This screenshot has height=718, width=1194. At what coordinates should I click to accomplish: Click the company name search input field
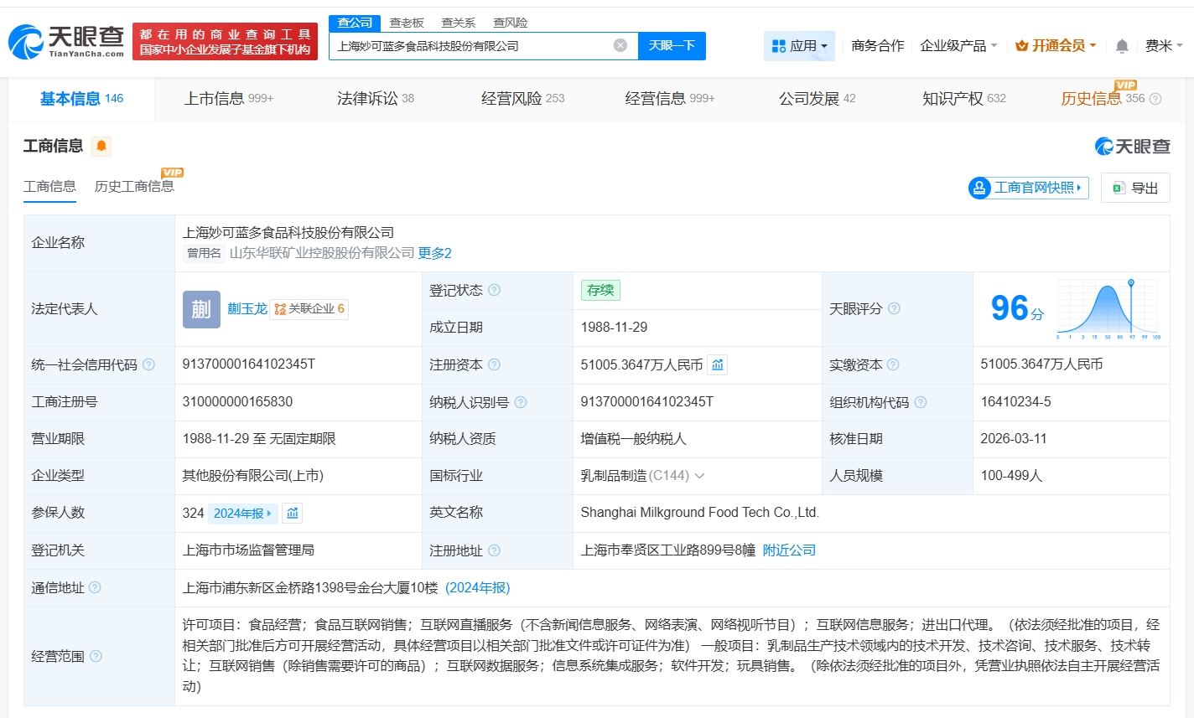click(x=470, y=46)
